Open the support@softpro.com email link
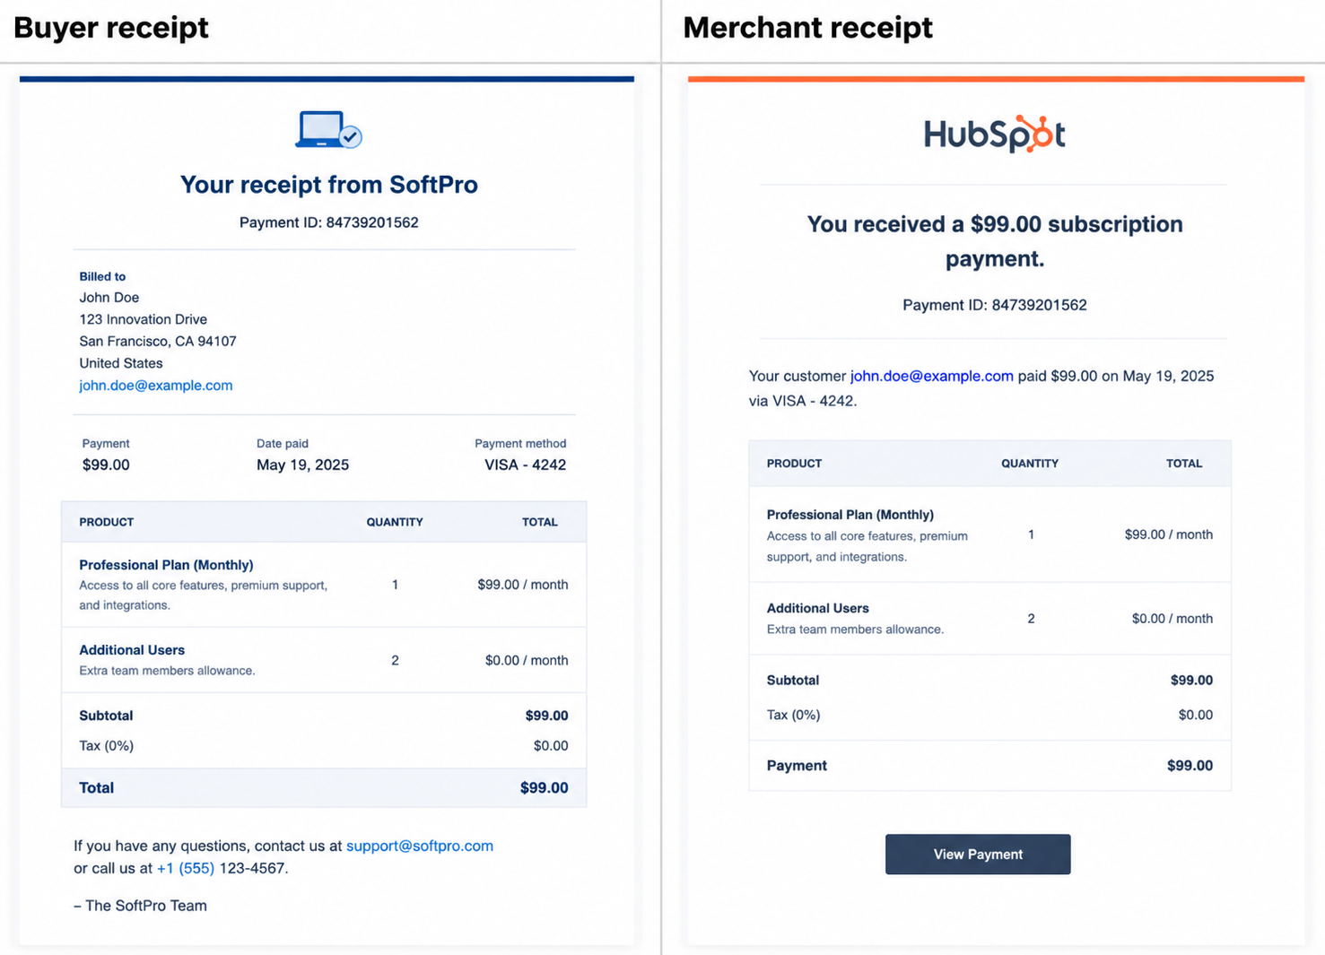The image size is (1325, 955). click(x=420, y=846)
